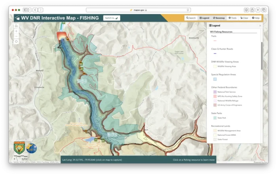Show the tab overview icon in Safari
Image resolution: width=277 pixels, height=175 pixels.
click(264, 10)
